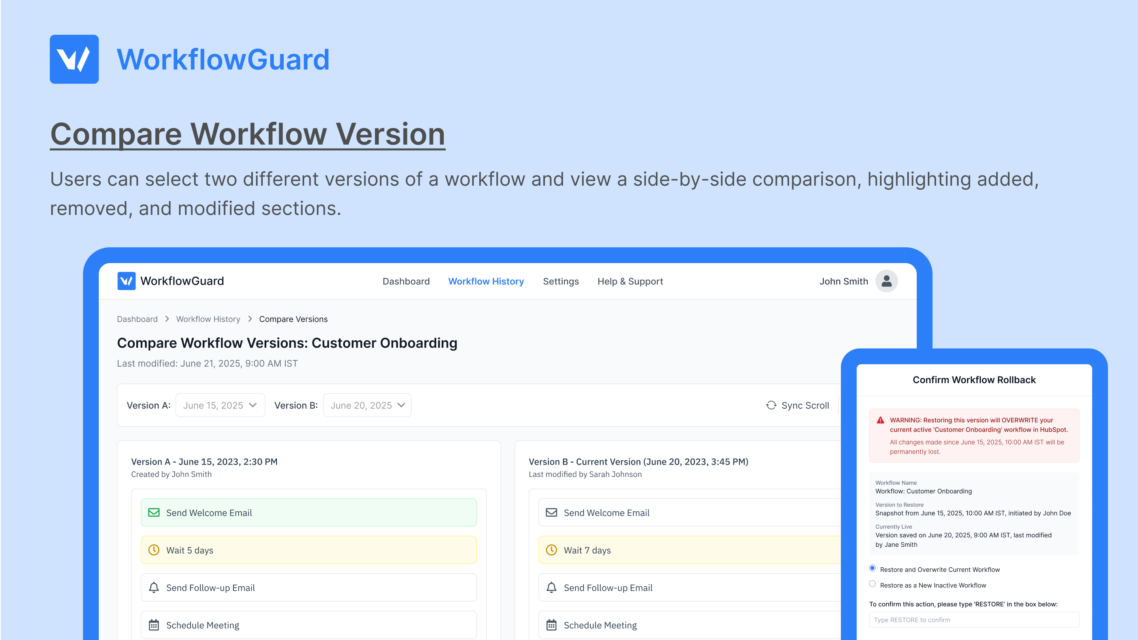Open the Version B date dropdown

coord(367,405)
